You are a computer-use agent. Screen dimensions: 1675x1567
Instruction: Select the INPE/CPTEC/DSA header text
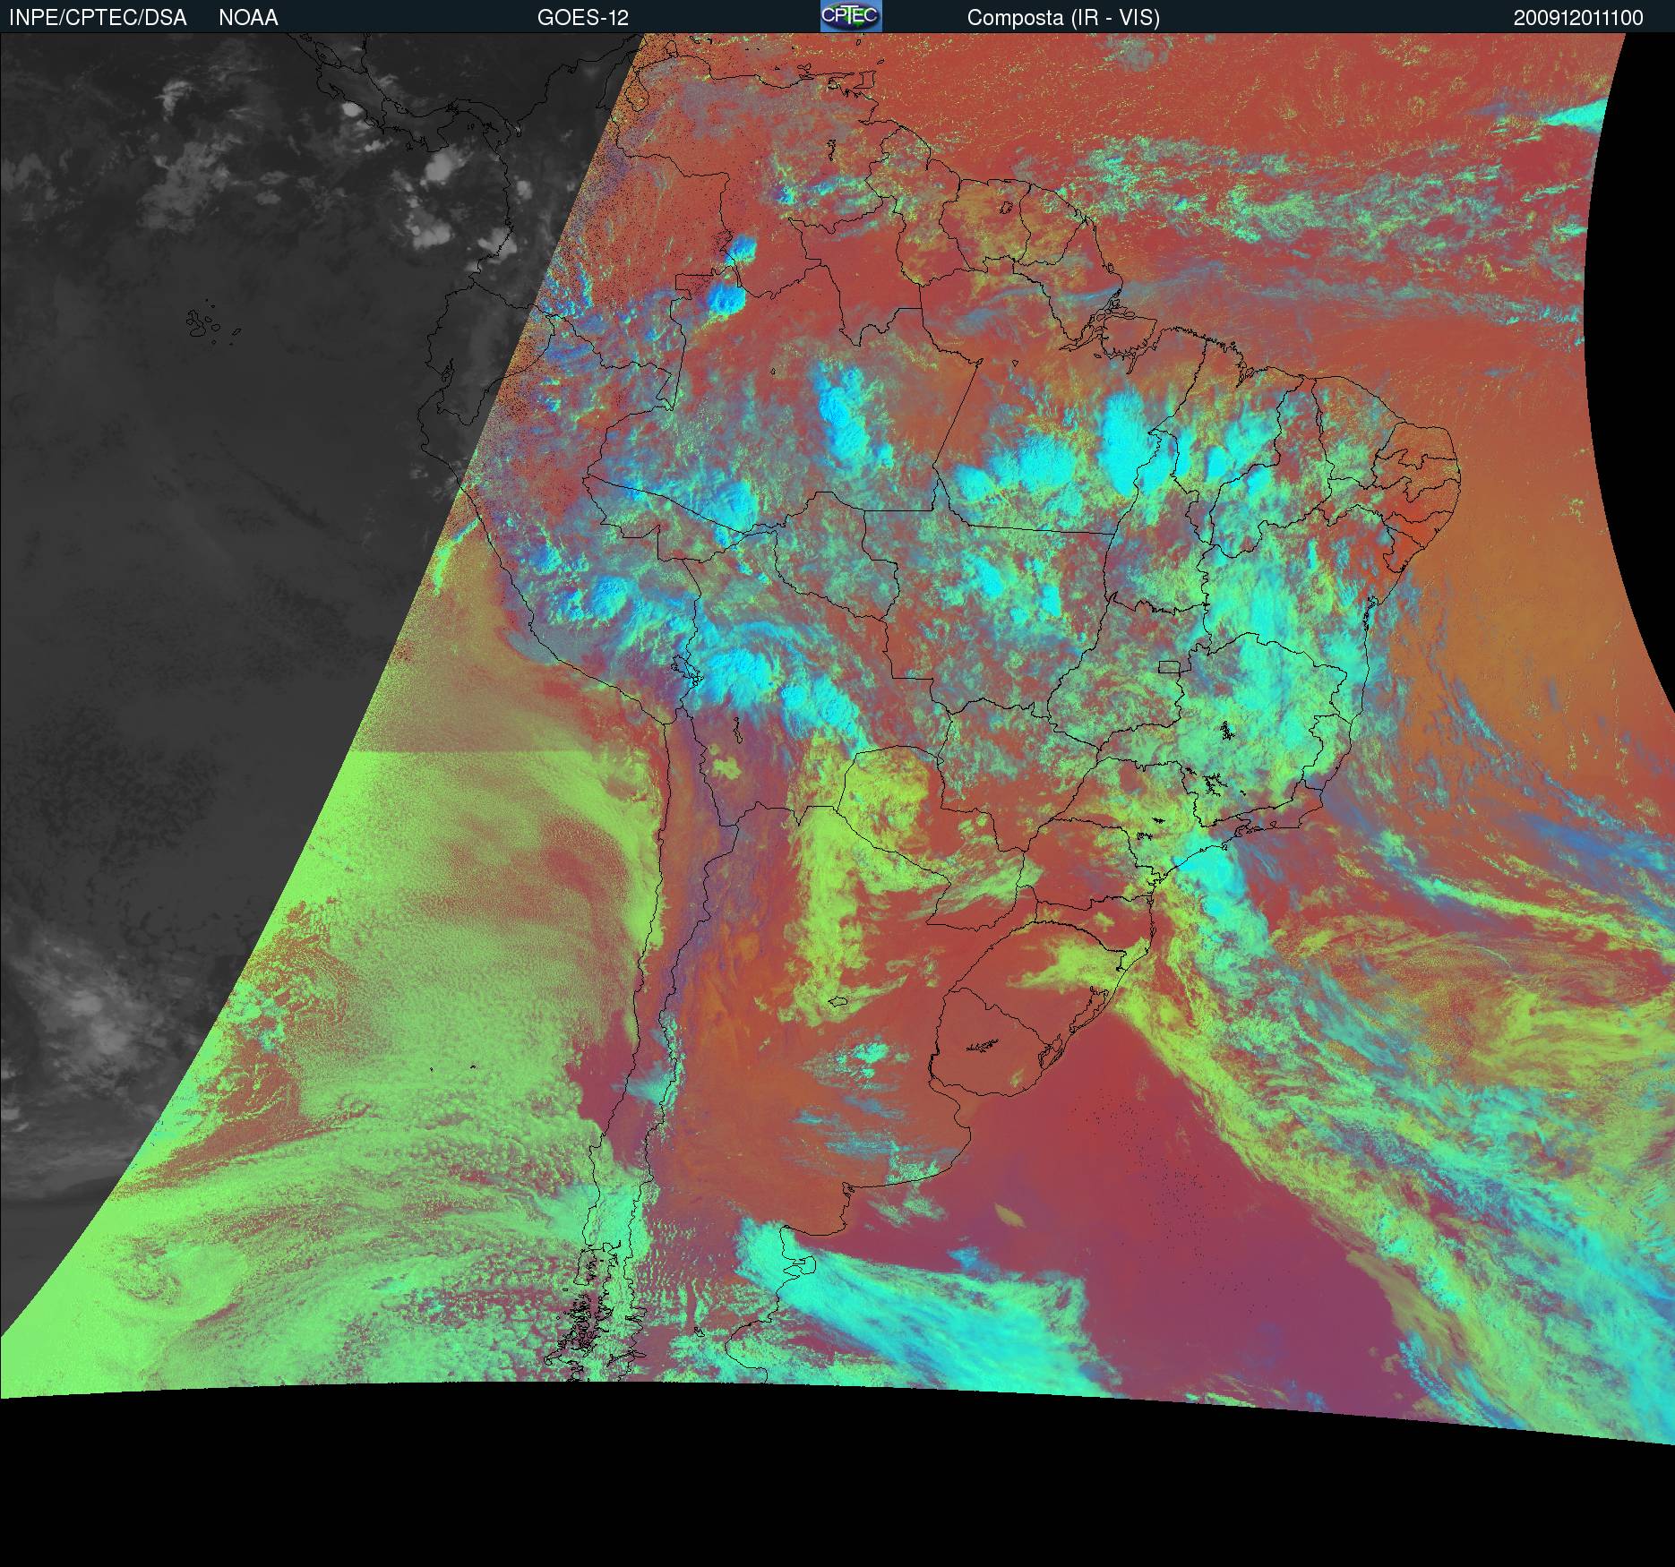[x=98, y=18]
